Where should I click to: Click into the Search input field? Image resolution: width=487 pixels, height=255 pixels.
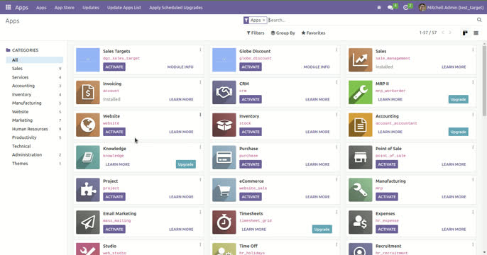[371, 20]
